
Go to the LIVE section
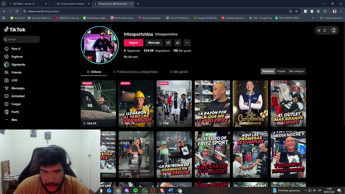pos(11,80)
